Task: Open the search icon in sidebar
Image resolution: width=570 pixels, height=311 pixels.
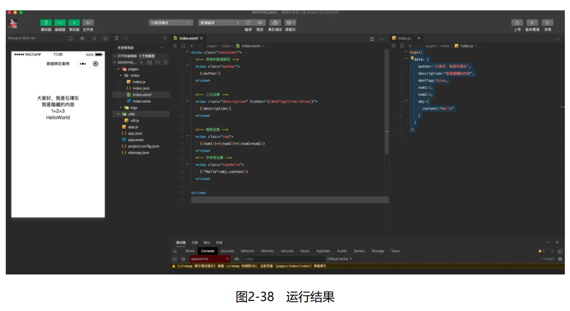Action: tap(126, 38)
